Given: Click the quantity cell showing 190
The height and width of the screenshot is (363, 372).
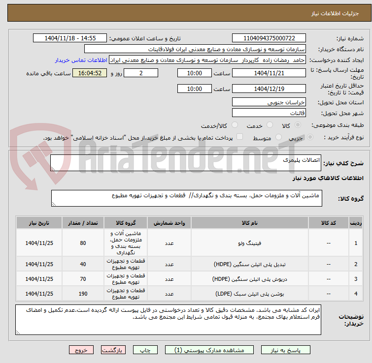Looking at the screenshot, I should 83,294.
